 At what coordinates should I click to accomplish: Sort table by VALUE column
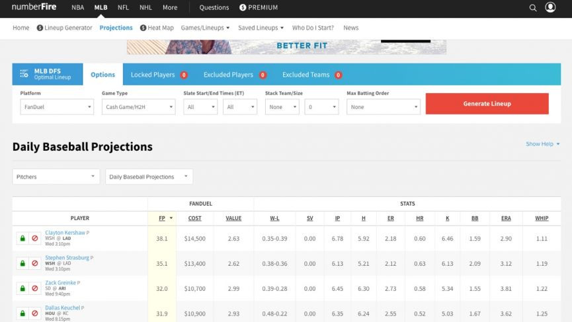point(233,218)
